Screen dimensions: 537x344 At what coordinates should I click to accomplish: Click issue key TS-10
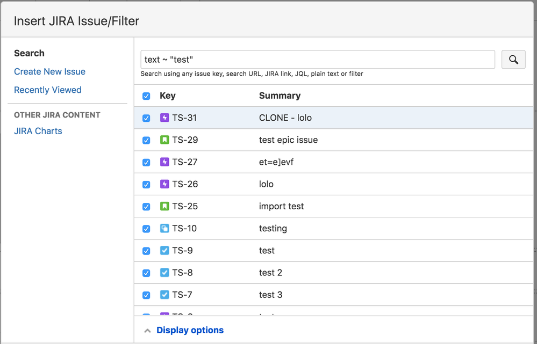click(x=184, y=228)
